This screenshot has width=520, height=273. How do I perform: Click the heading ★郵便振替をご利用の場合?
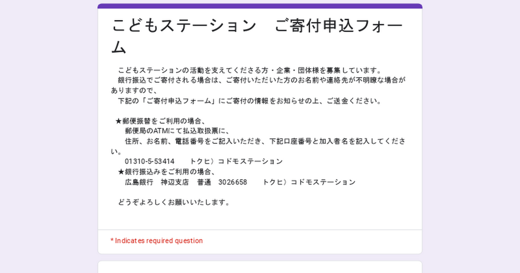[160, 121]
